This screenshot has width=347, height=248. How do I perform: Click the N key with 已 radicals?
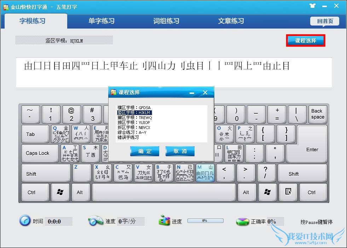pyautogui.click(x=184, y=173)
